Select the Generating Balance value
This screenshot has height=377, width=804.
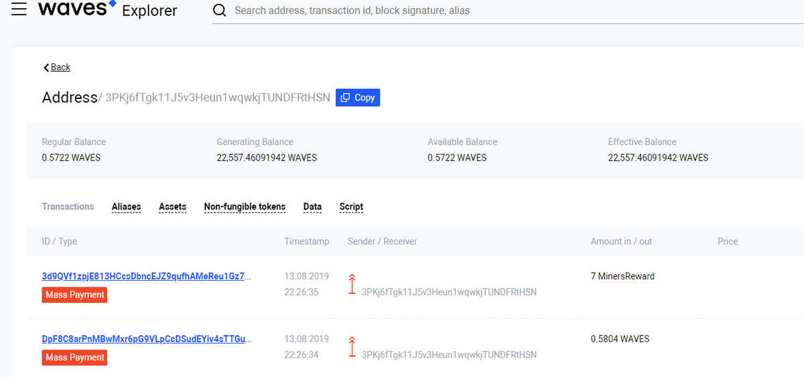(x=267, y=158)
